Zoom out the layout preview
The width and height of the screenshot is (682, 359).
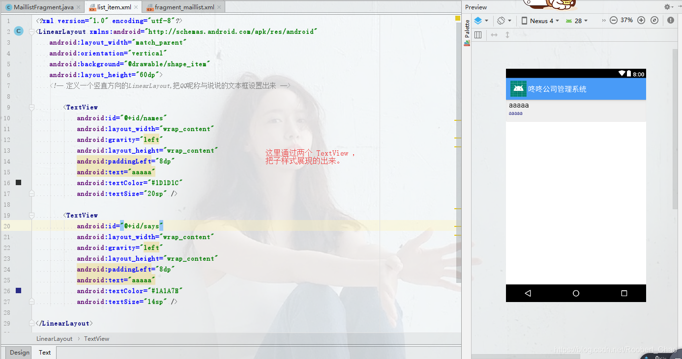[614, 20]
